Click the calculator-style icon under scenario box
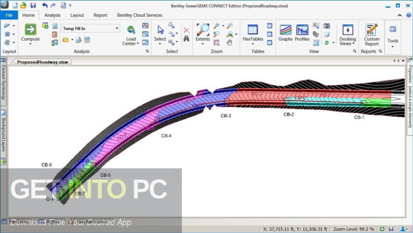Image resolution: width=413 pixels, height=233 pixels. (87, 40)
